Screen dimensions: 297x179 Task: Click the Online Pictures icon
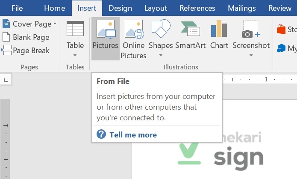pyautogui.click(x=134, y=30)
